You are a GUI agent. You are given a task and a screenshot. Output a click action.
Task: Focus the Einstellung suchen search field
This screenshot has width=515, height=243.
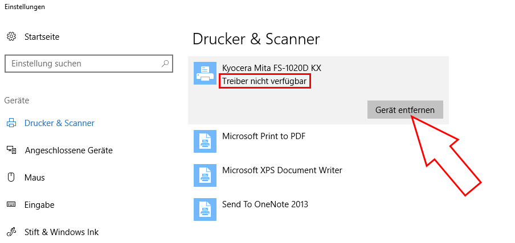coord(89,64)
